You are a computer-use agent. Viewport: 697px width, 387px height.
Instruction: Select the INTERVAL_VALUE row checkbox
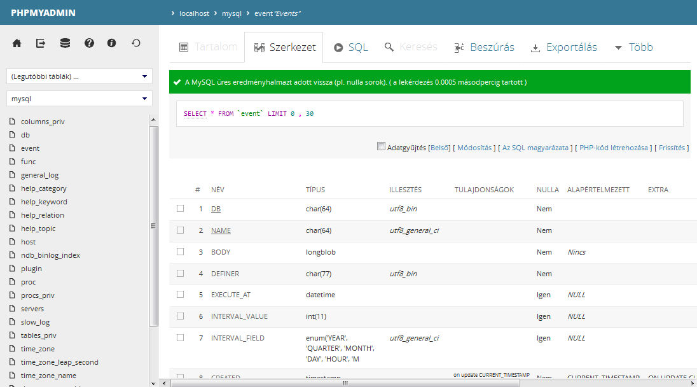[180, 316]
